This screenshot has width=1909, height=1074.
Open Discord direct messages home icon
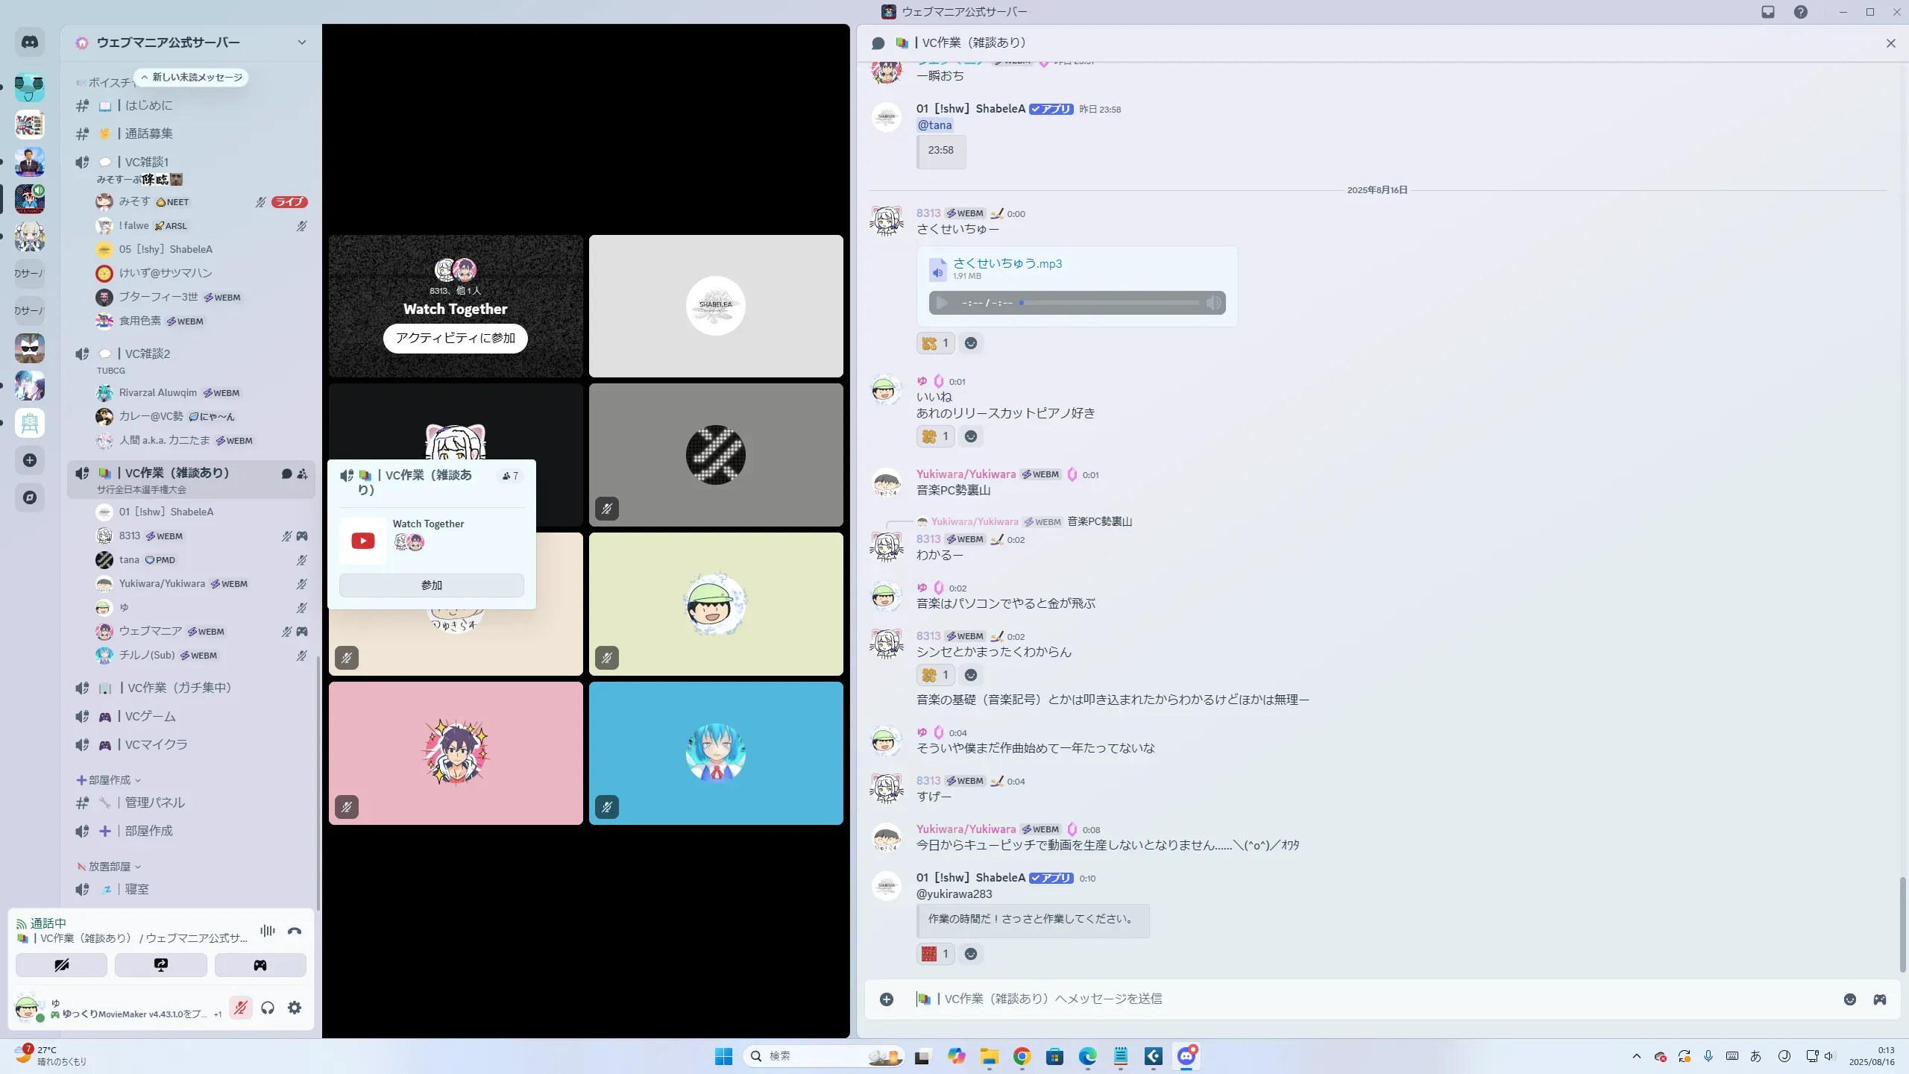click(30, 43)
